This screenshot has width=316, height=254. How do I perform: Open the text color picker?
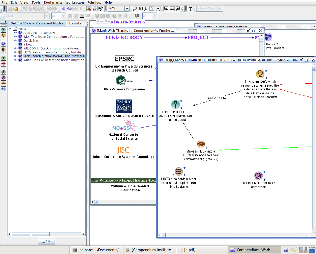click(x=82, y=16)
